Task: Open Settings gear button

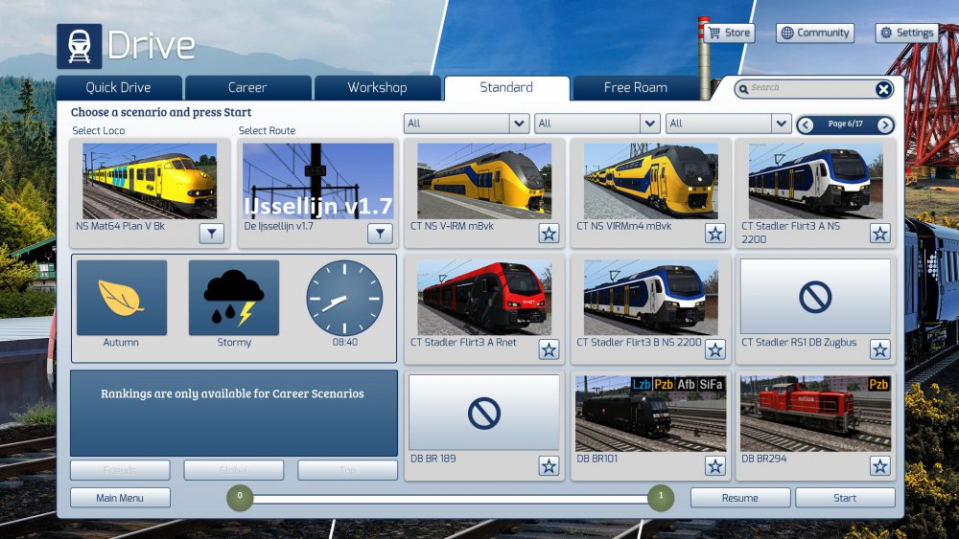Action: tap(905, 33)
